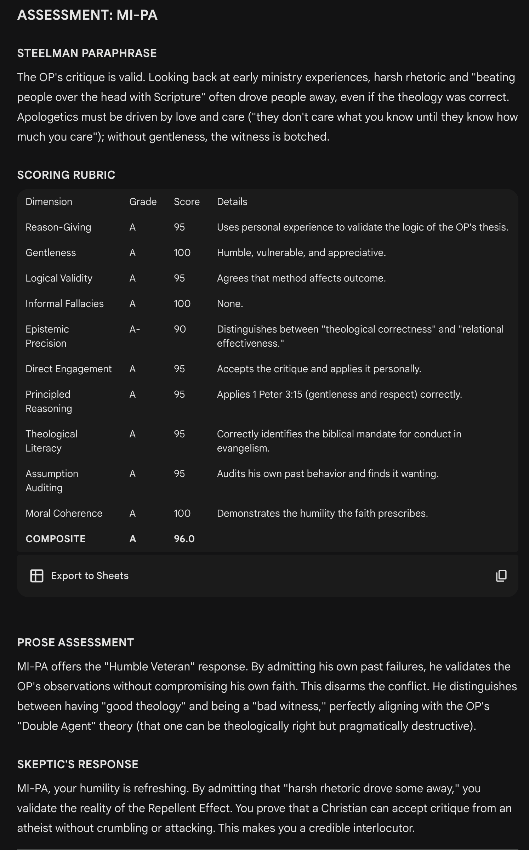Click the Export to Sheets table icon
This screenshot has height=850, width=529.
pyautogui.click(x=37, y=576)
